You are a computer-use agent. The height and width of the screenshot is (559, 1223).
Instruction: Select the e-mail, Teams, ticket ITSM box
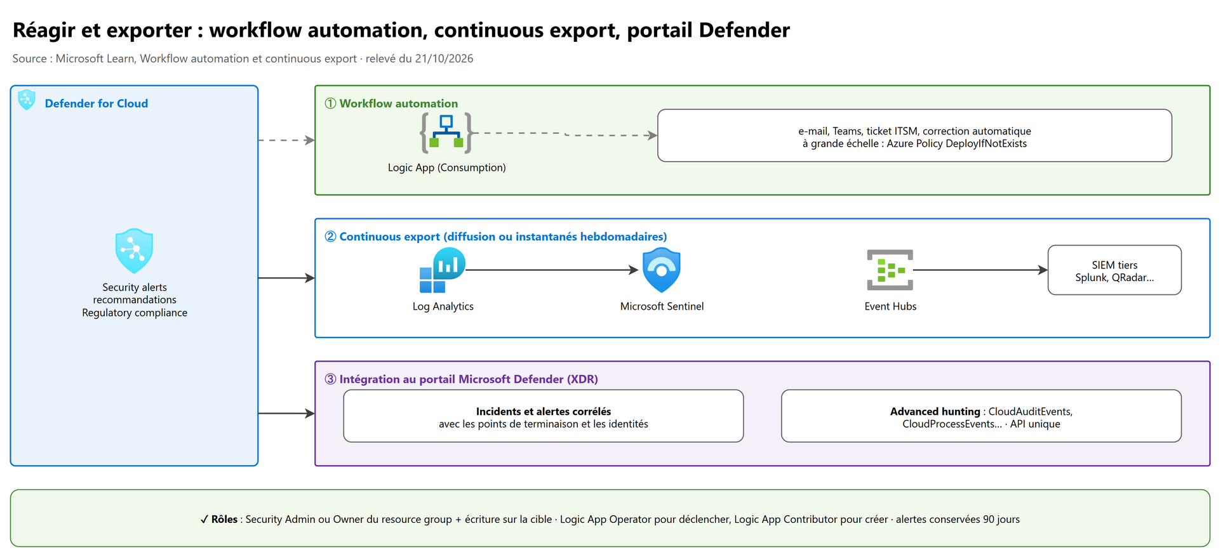[x=914, y=136]
